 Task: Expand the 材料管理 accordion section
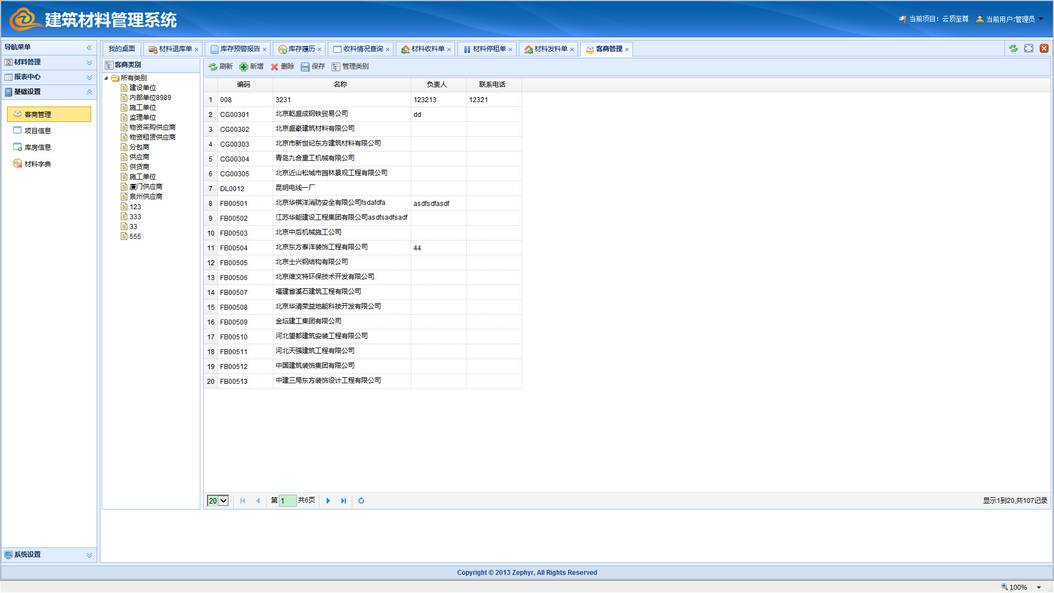tap(89, 62)
